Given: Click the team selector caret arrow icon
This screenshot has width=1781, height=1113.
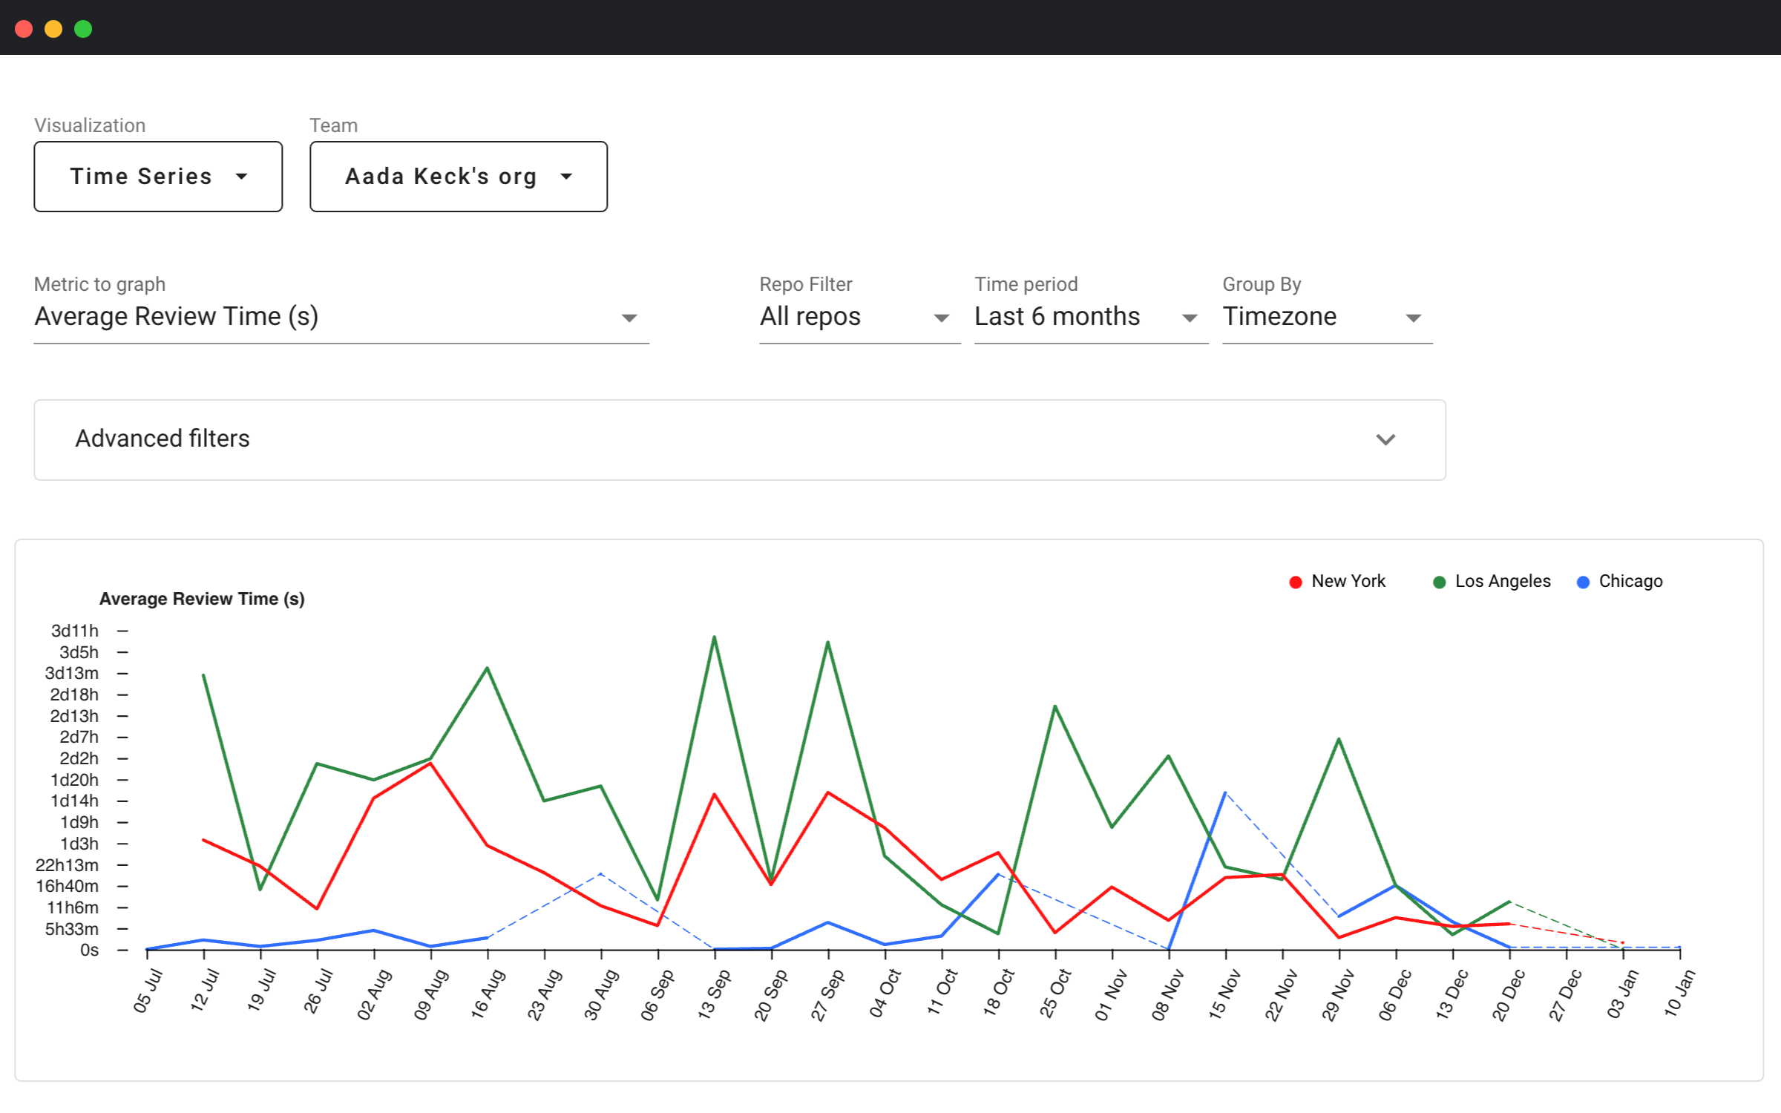Looking at the screenshot, I should [566, 177].
